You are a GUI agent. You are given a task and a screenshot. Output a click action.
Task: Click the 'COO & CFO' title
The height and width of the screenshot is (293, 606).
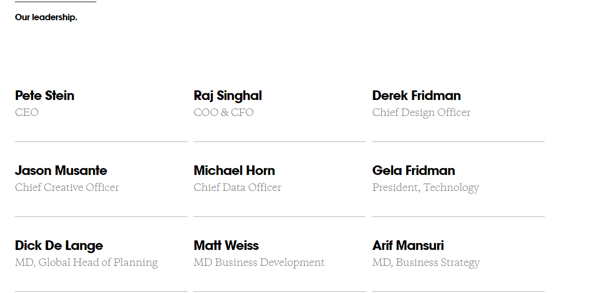223,112
